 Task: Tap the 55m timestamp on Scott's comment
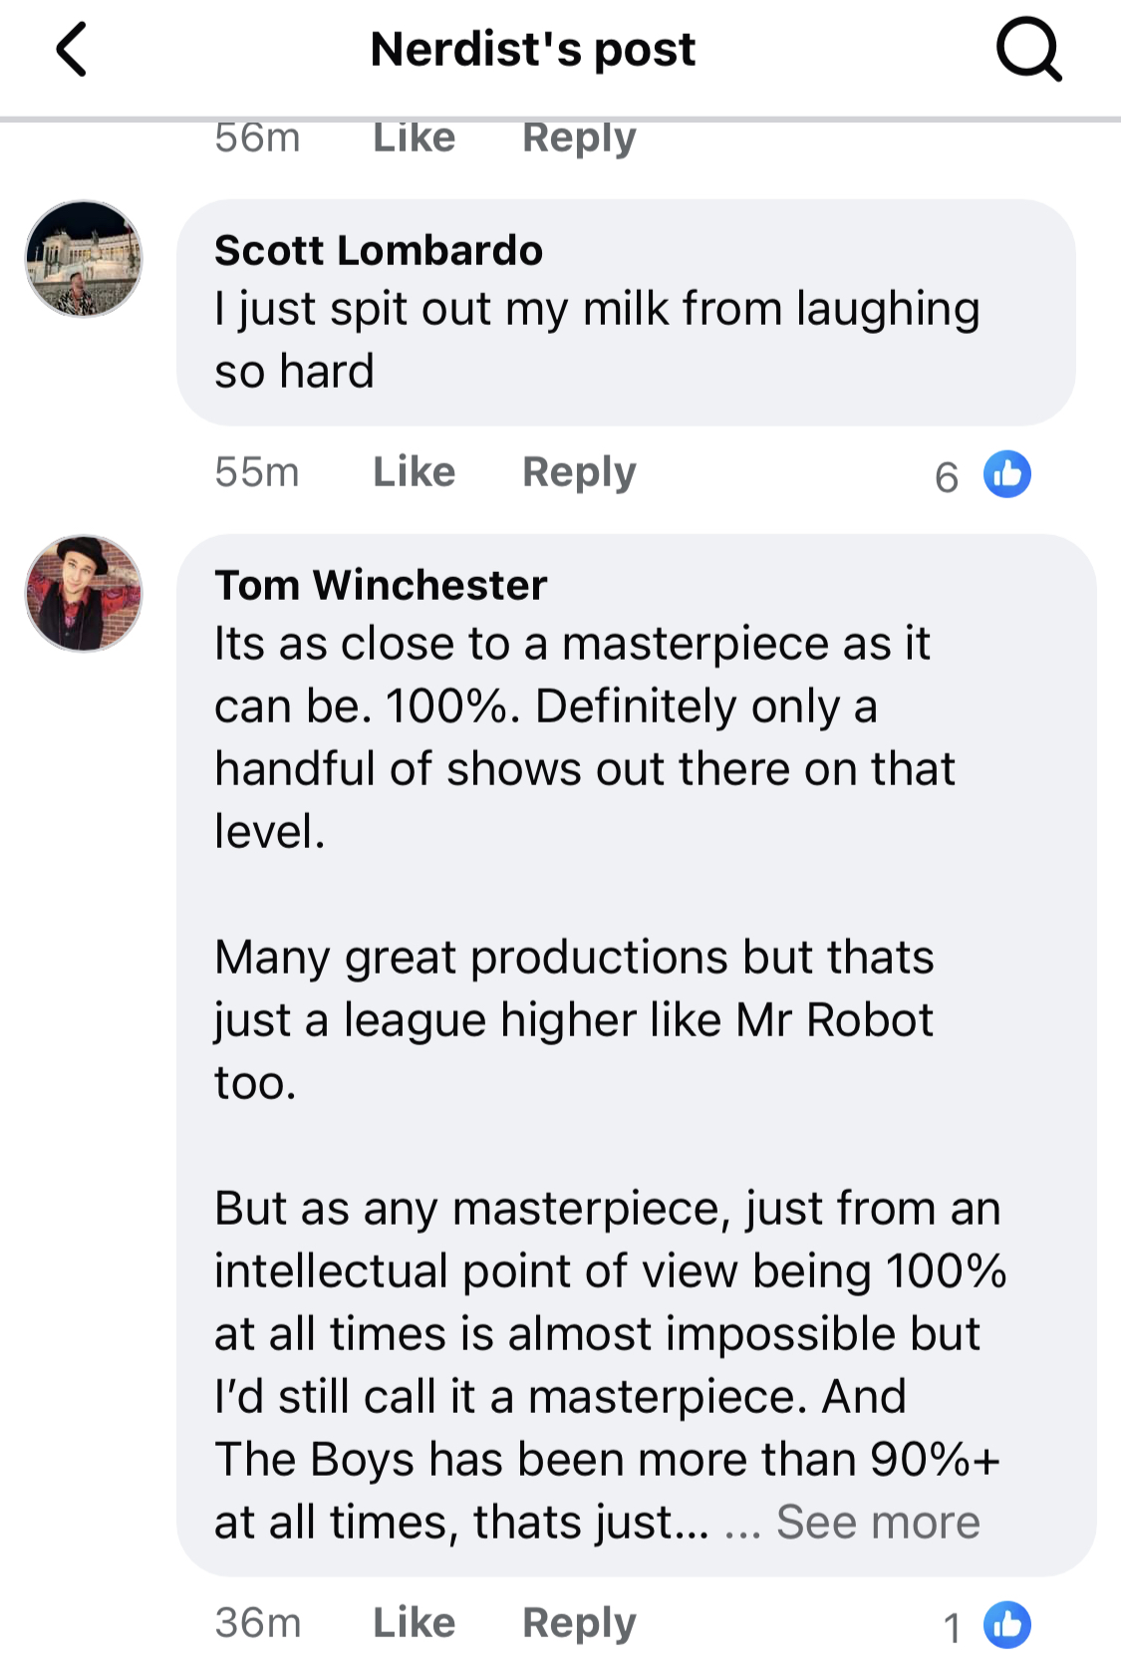[257, 472]
